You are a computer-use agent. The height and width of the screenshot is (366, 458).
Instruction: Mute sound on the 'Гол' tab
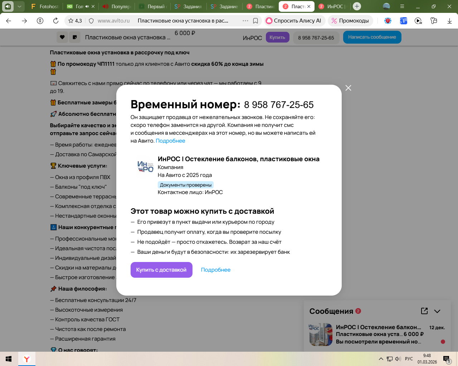click(87, 6)
